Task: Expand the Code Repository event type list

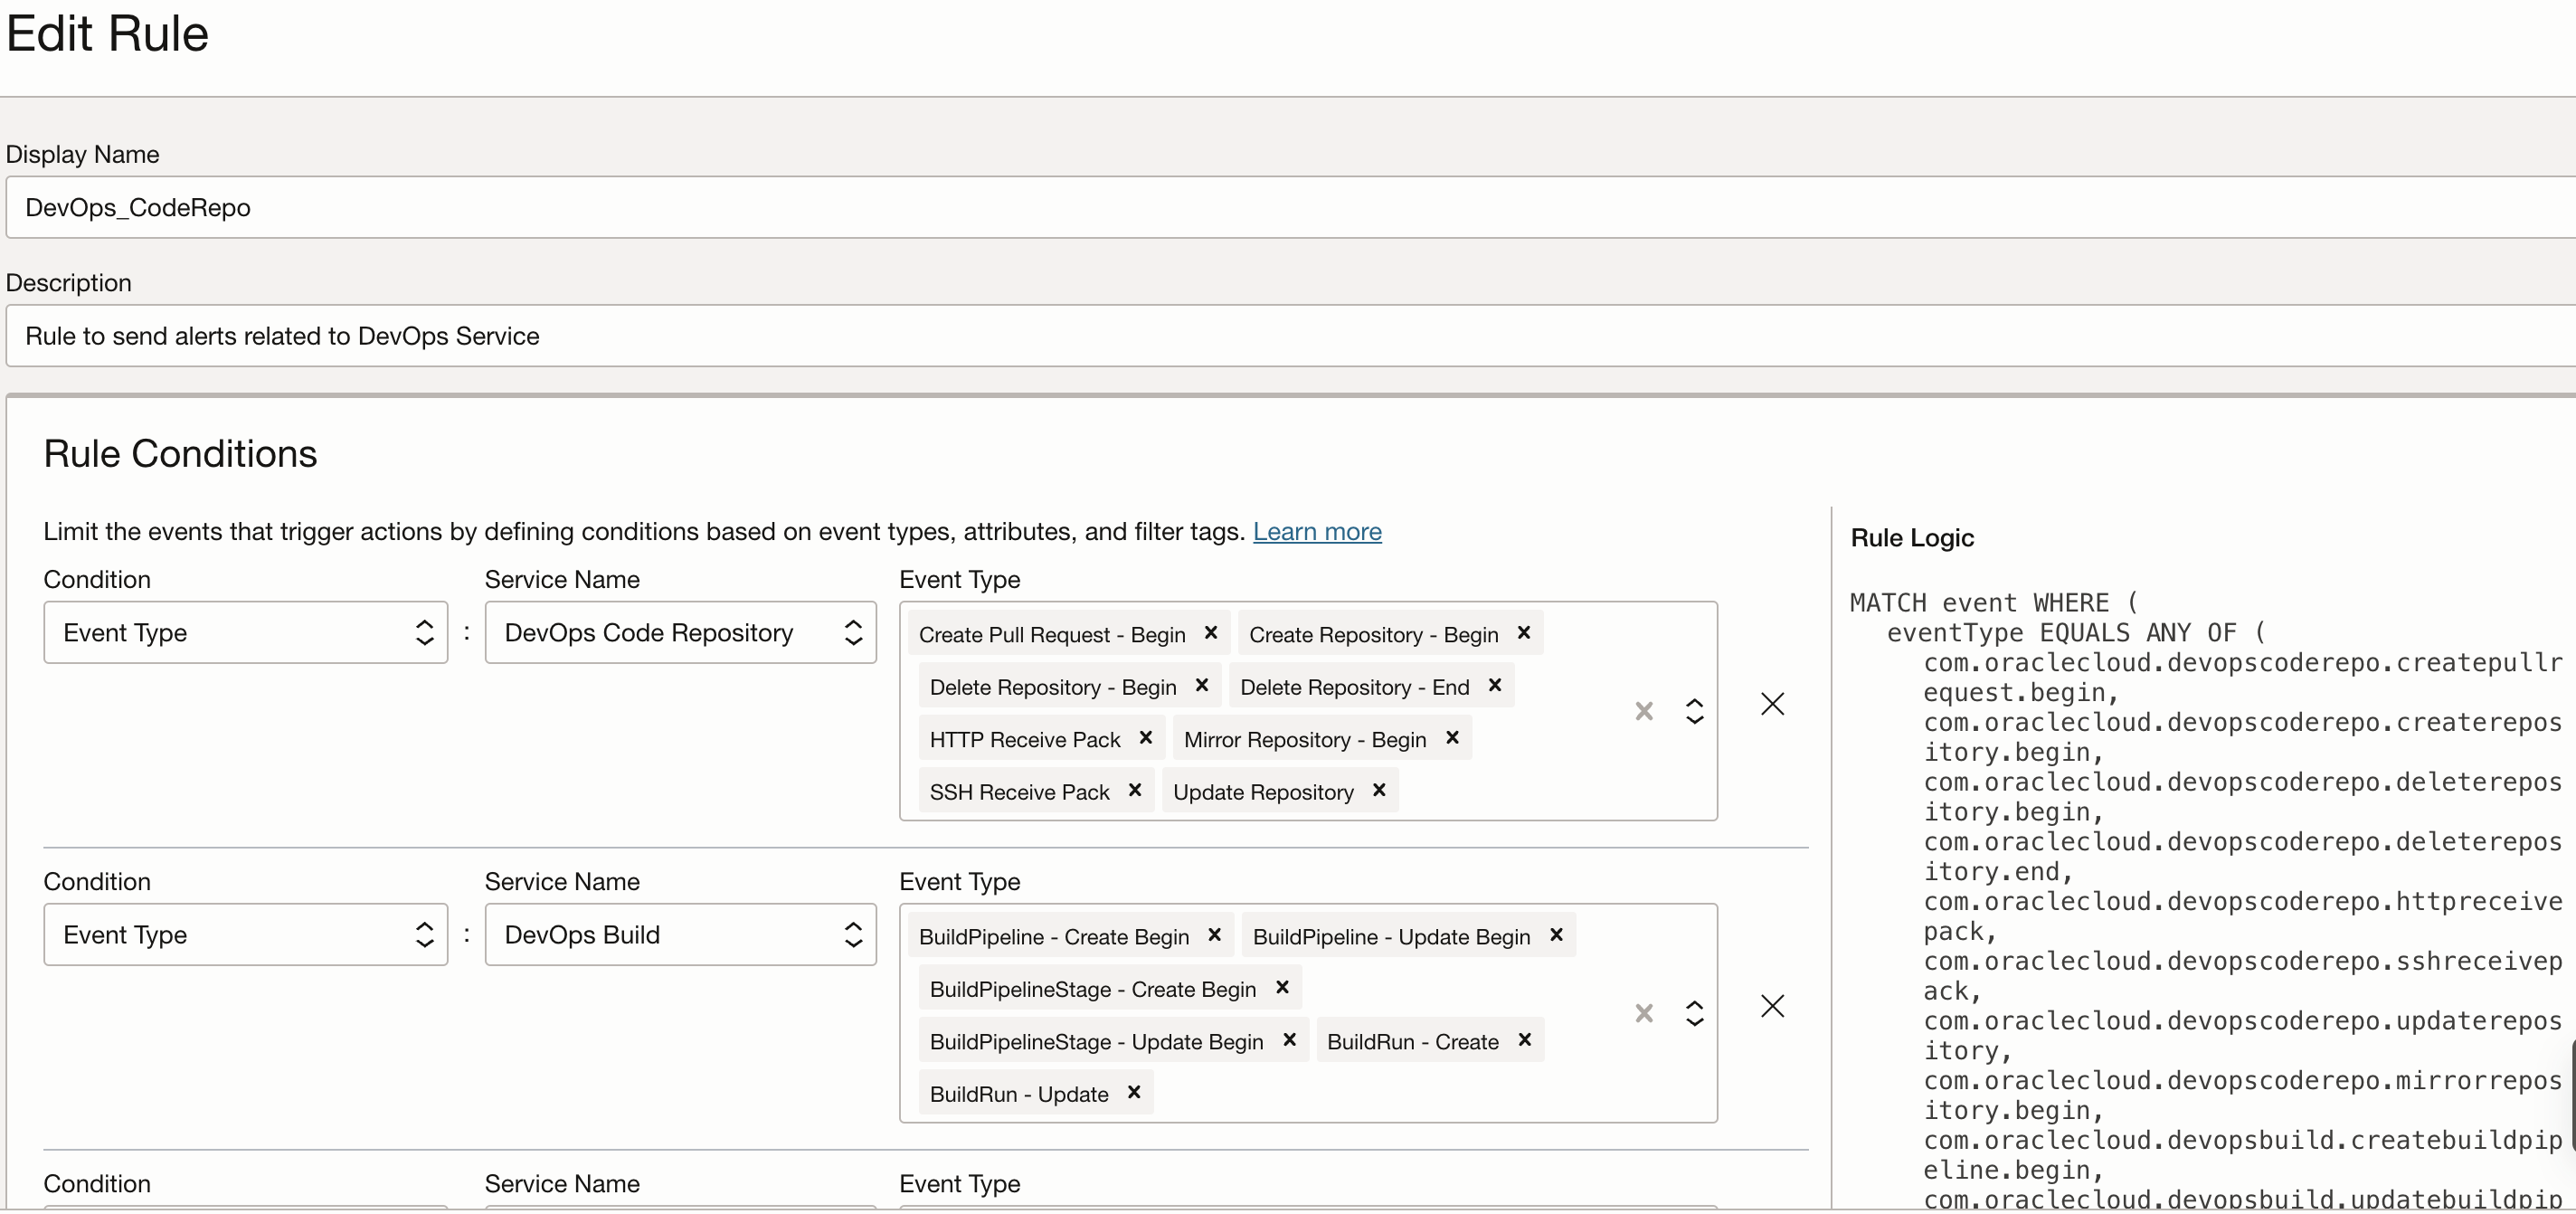Action: tap(1694, 711)
